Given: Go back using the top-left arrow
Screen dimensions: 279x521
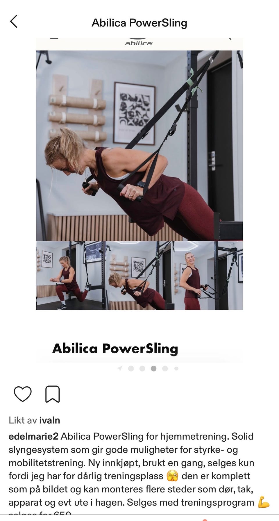Looking at the screenshot, I should (14, 22).
